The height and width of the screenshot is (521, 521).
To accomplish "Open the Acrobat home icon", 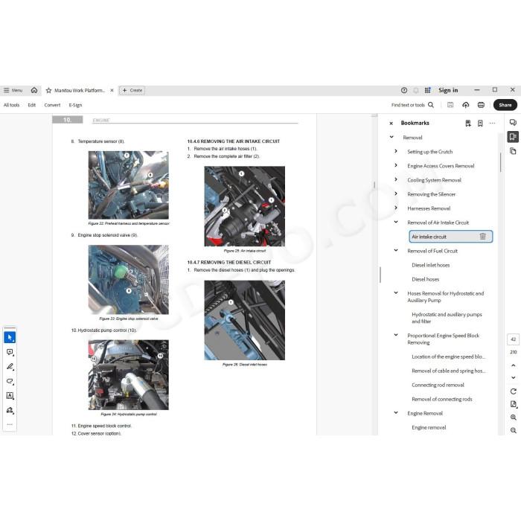I will 34,90.
